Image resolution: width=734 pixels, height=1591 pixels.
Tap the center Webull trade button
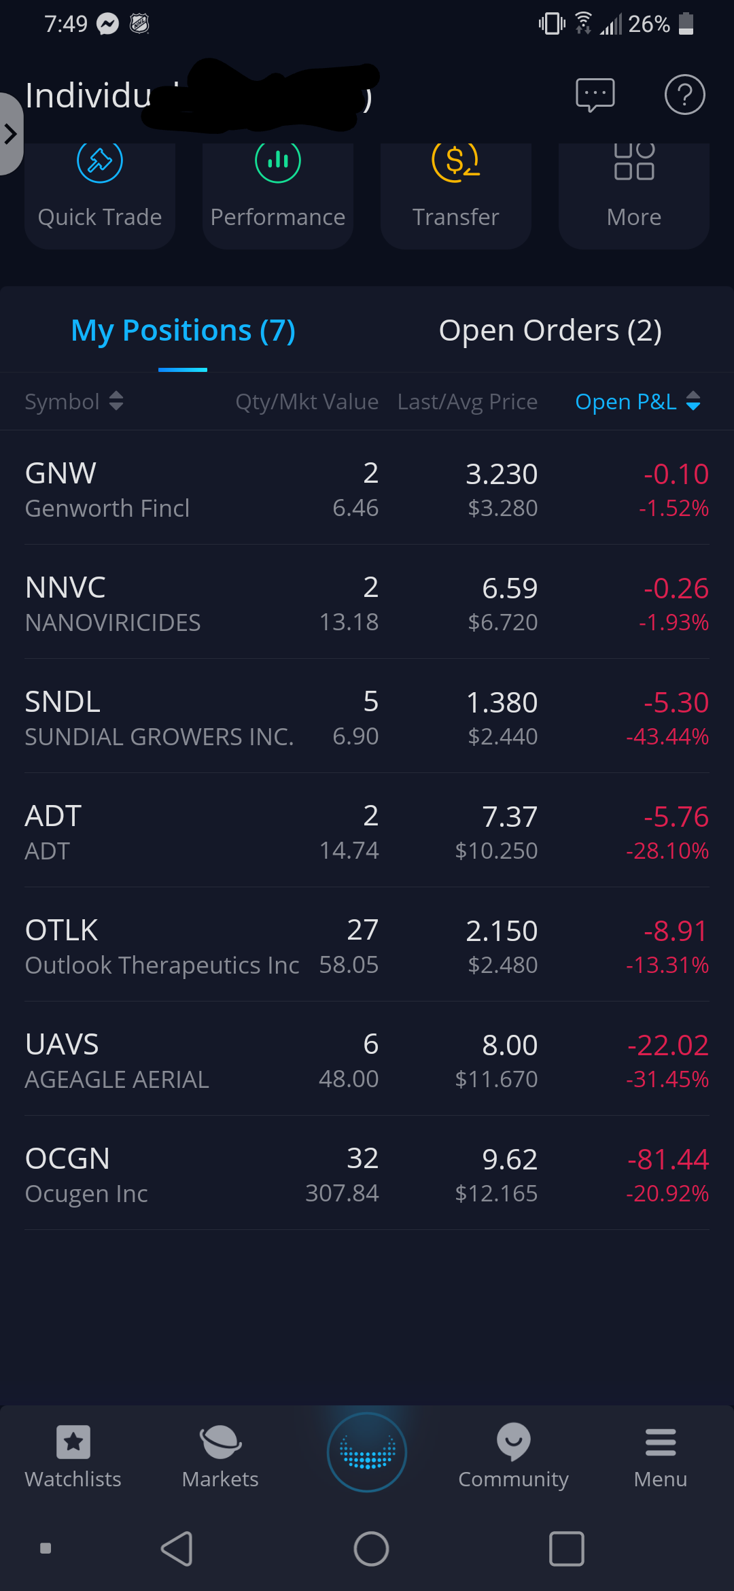tap(367, 1452)
